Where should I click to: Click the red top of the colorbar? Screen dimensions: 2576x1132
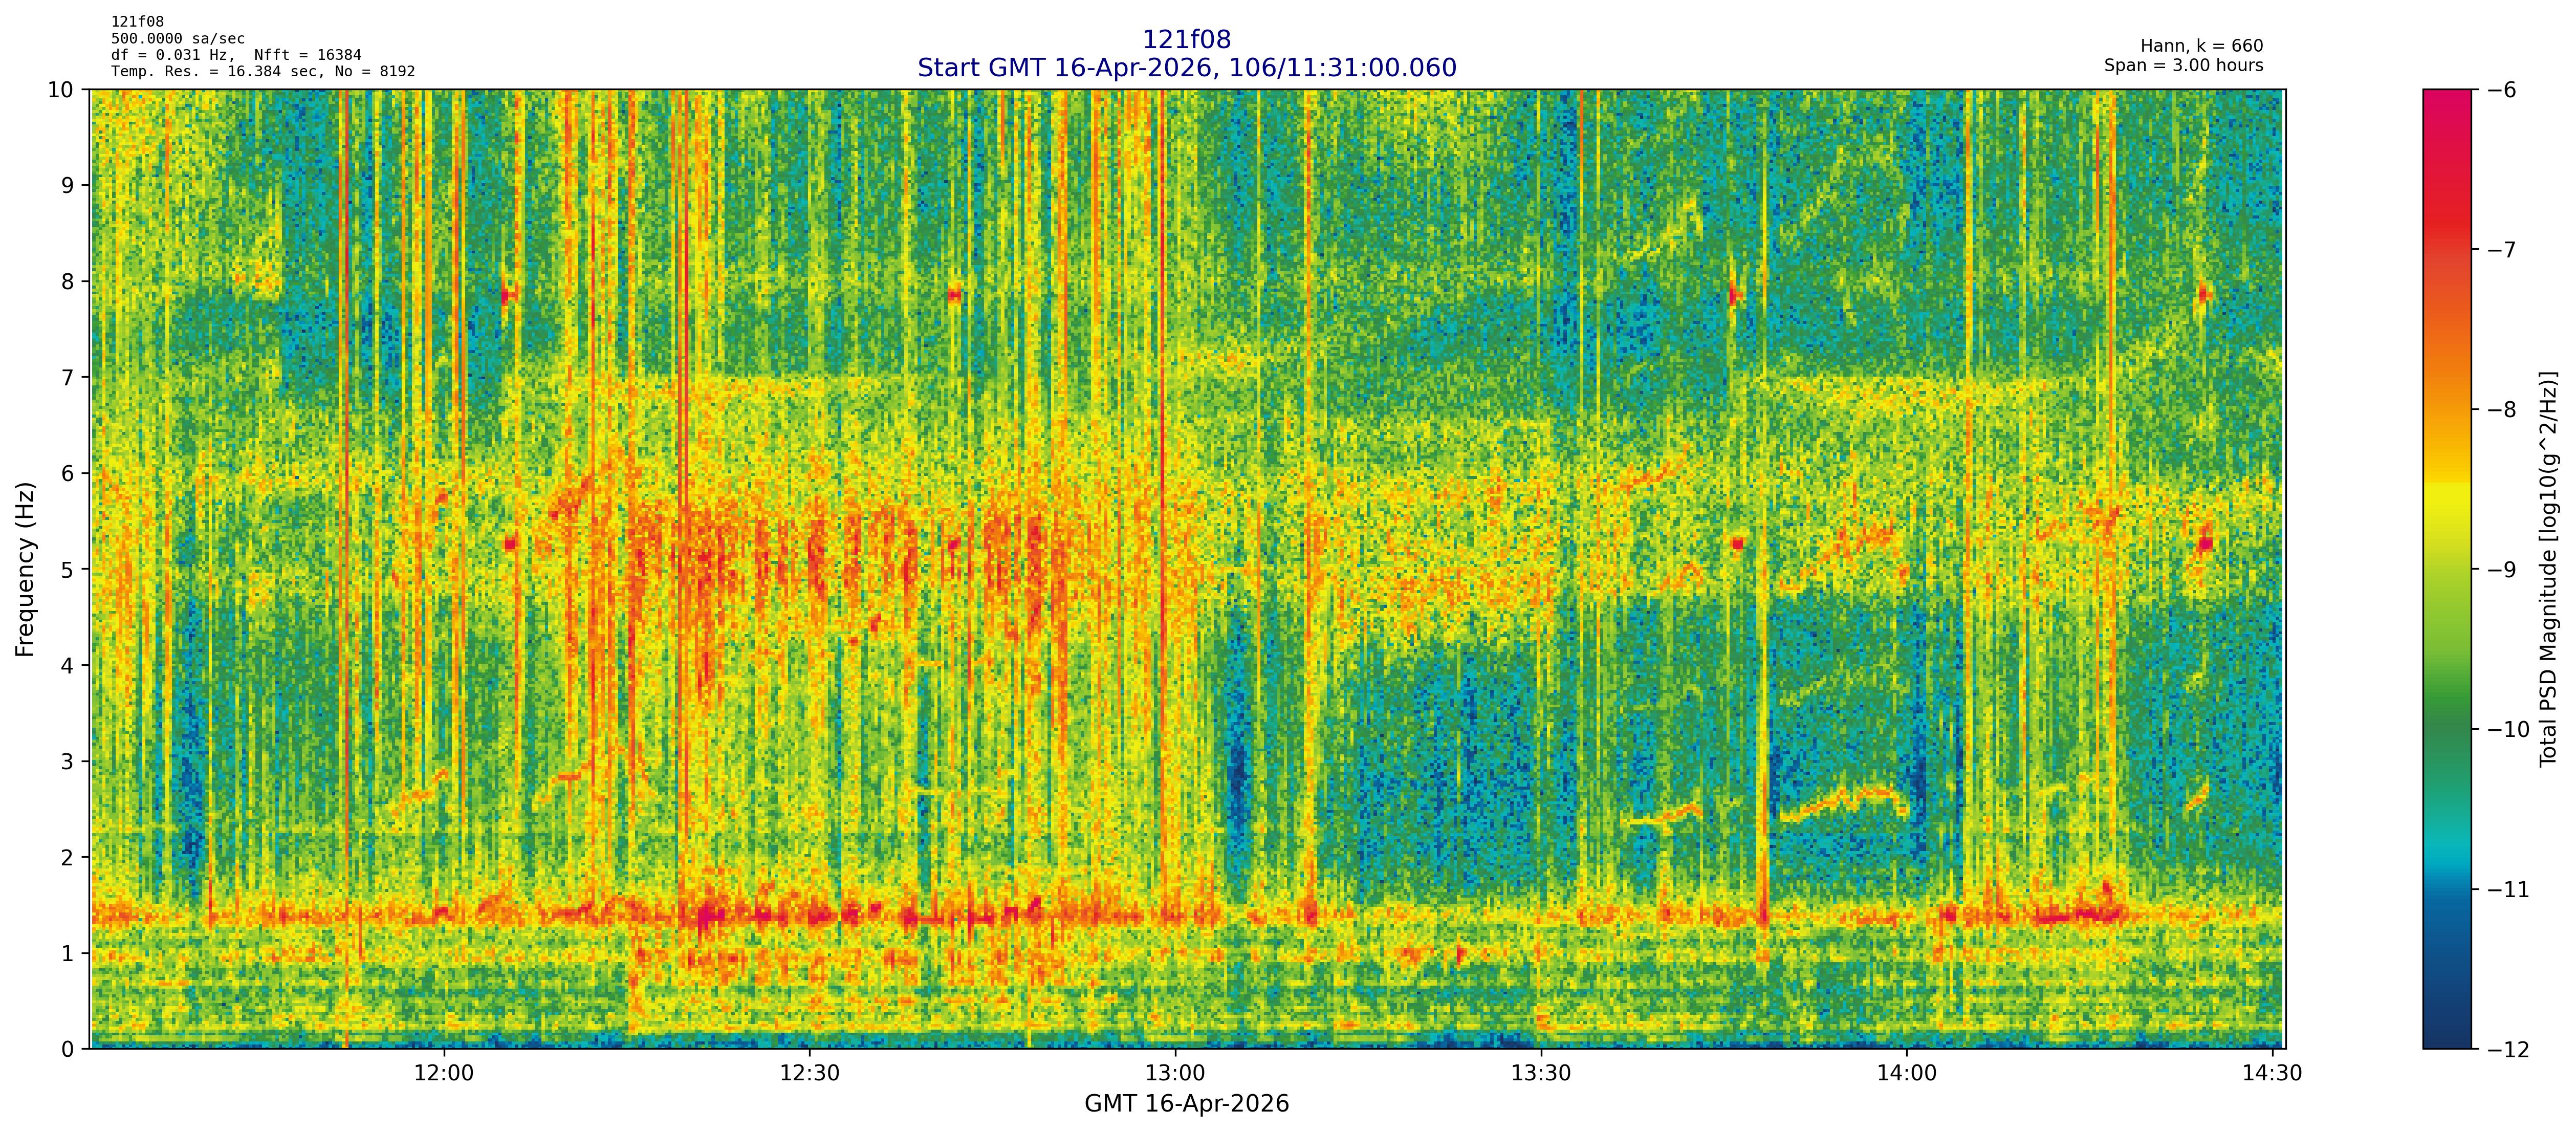[2446, 100]
